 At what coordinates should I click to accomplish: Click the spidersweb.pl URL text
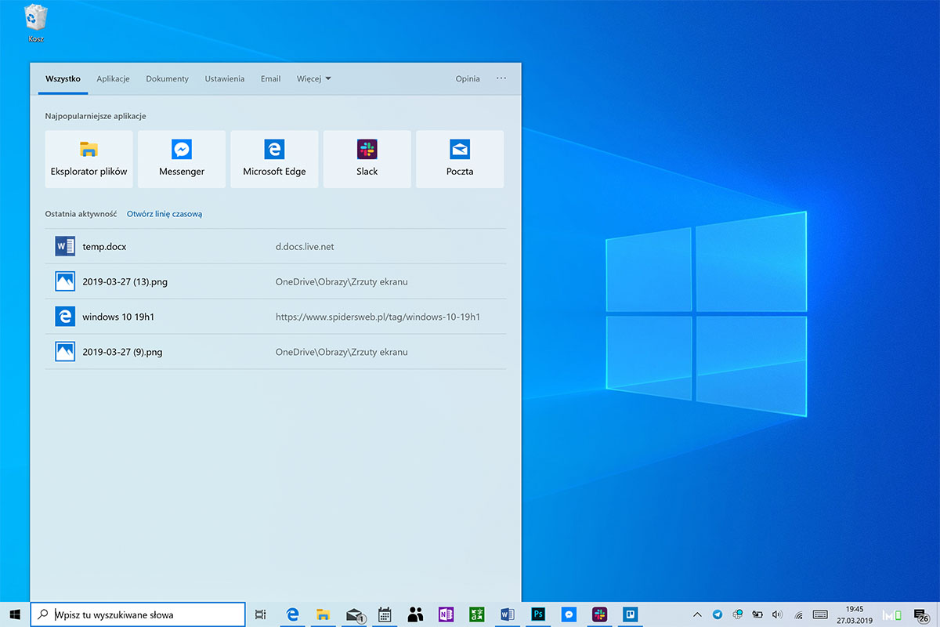pos(378,317)
